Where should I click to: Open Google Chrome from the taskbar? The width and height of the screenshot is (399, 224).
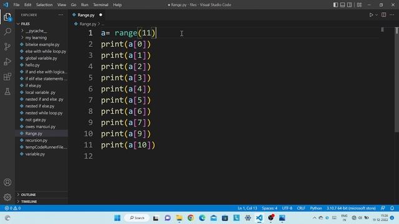[x=191, y=218]
